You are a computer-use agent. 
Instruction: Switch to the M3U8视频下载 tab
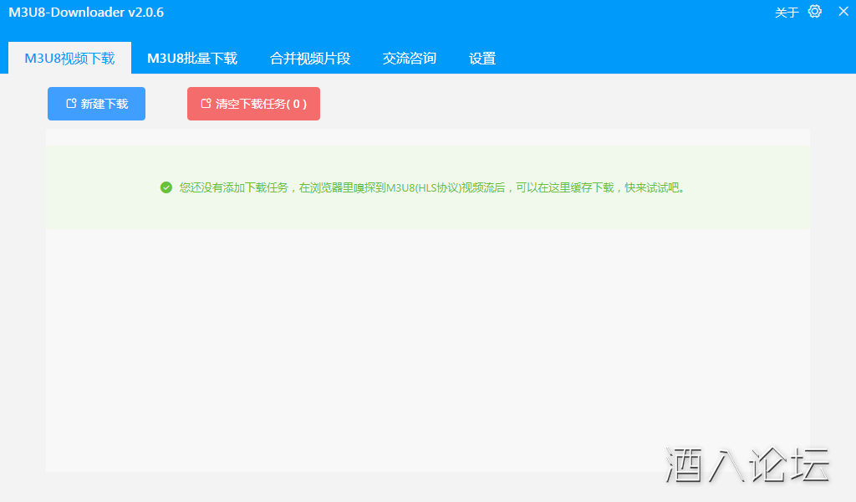69,59
